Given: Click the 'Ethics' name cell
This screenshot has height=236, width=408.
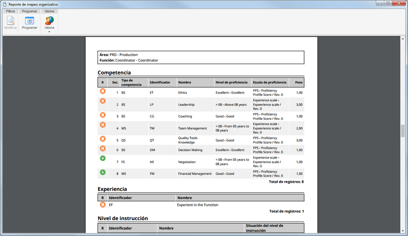Looking at the screenshot, I should 182,92.
